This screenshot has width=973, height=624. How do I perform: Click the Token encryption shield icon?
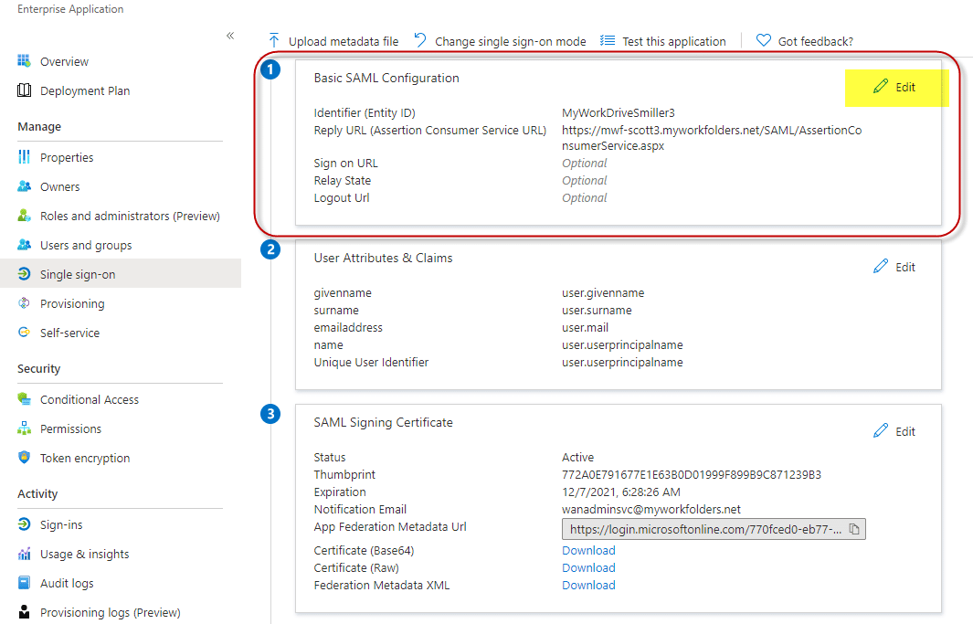pyautogui.click(x=25, y=458)
